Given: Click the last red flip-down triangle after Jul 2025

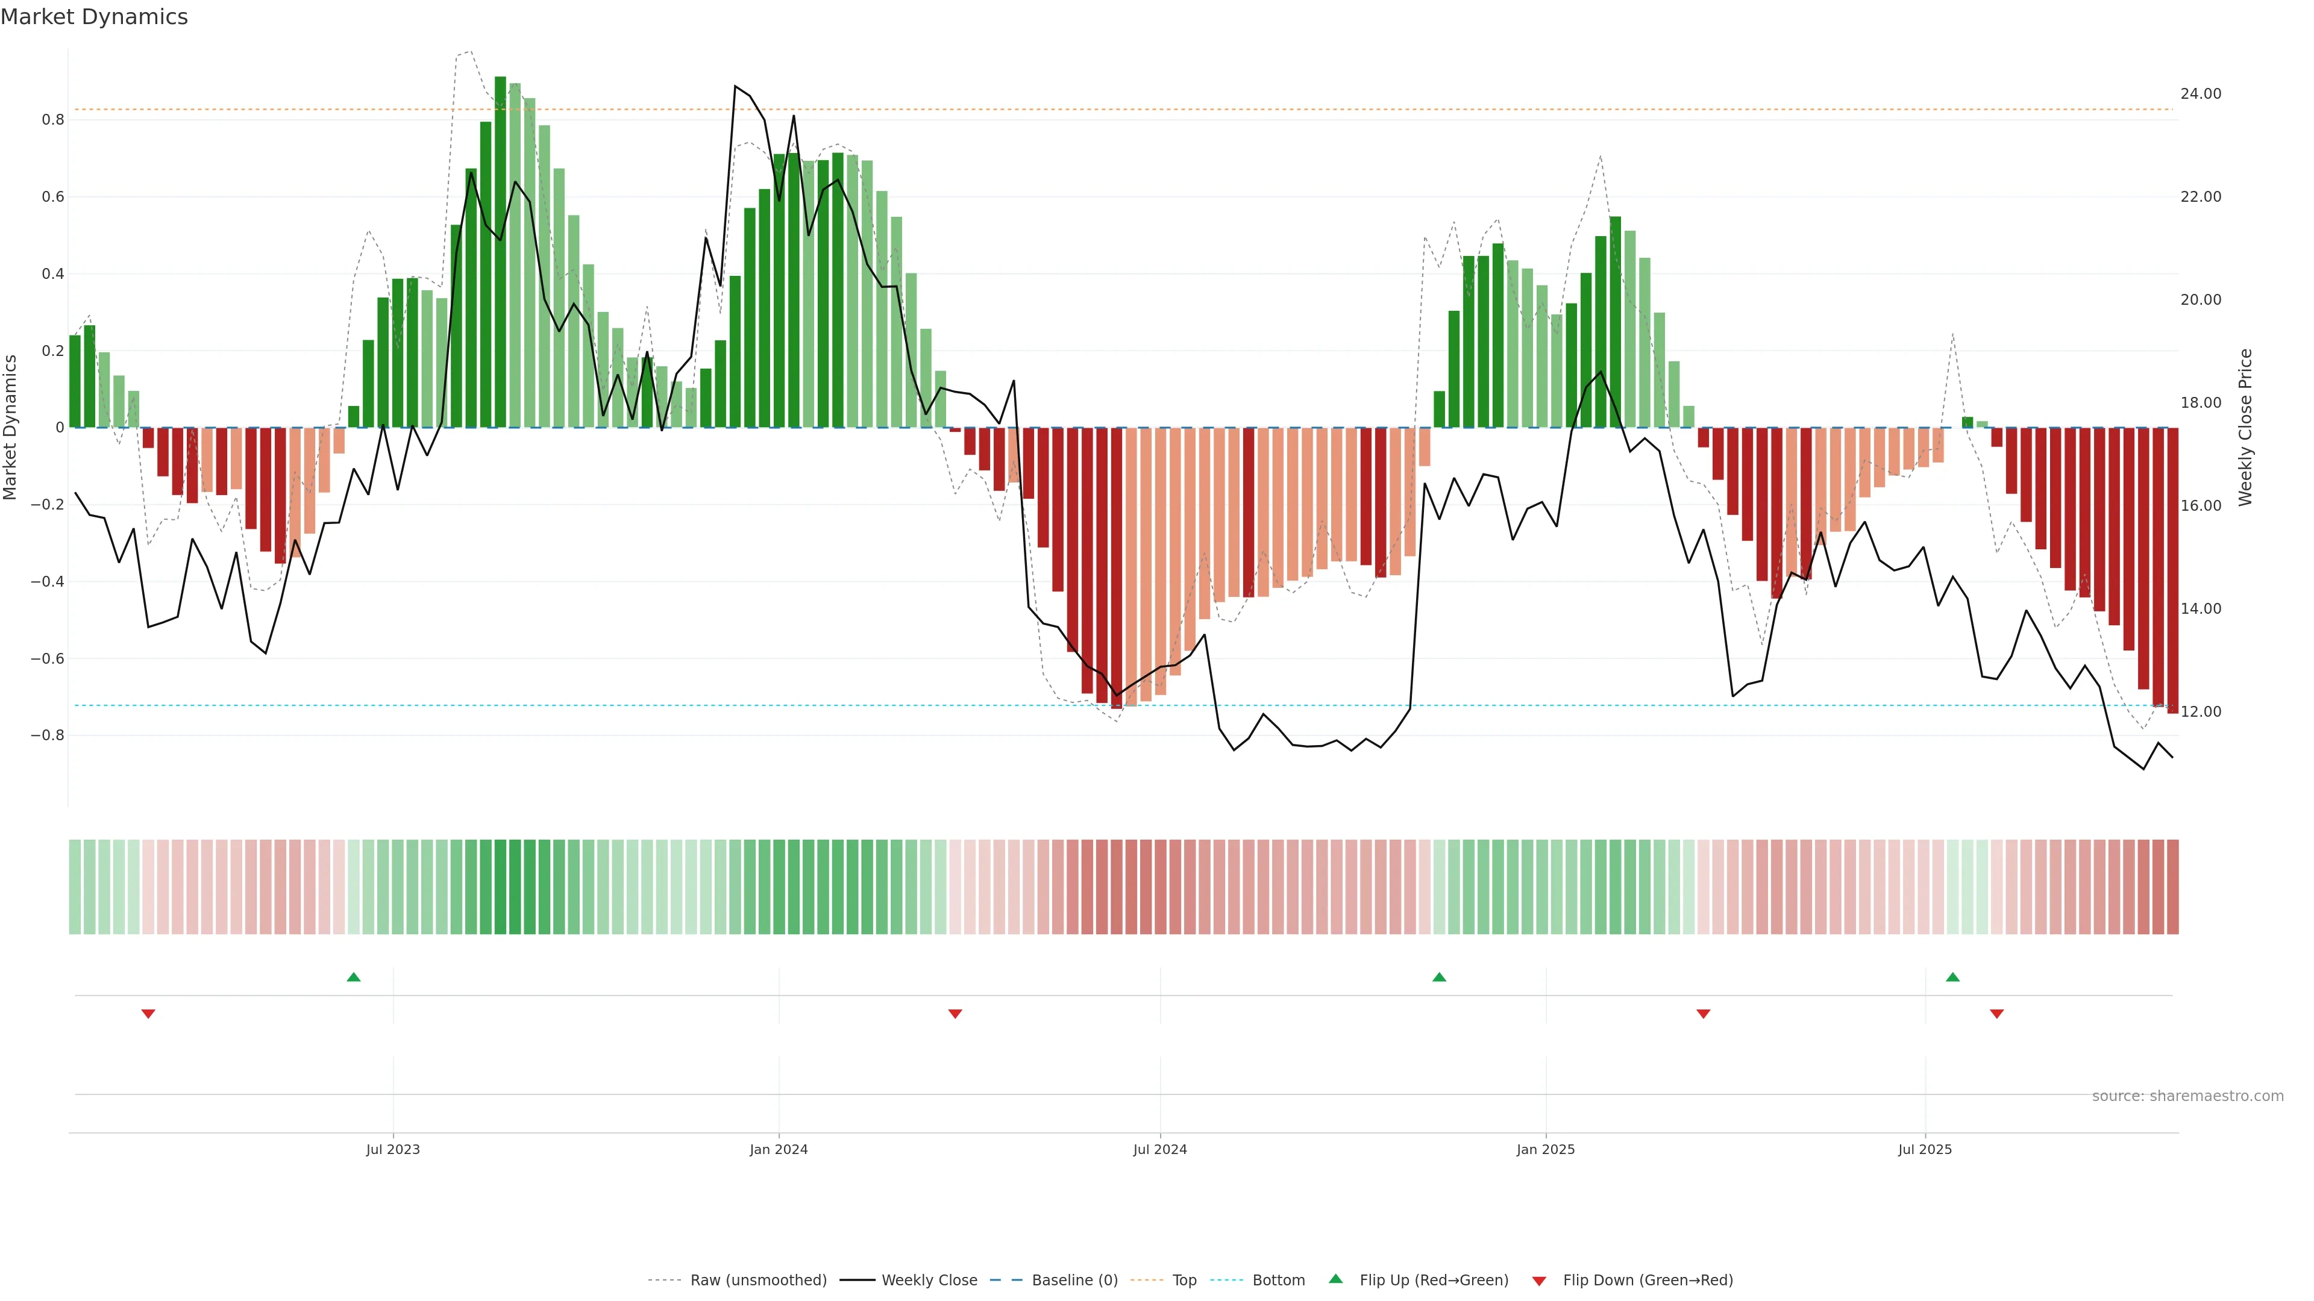Looking at the screenshot, I should coord(1997,1014).
